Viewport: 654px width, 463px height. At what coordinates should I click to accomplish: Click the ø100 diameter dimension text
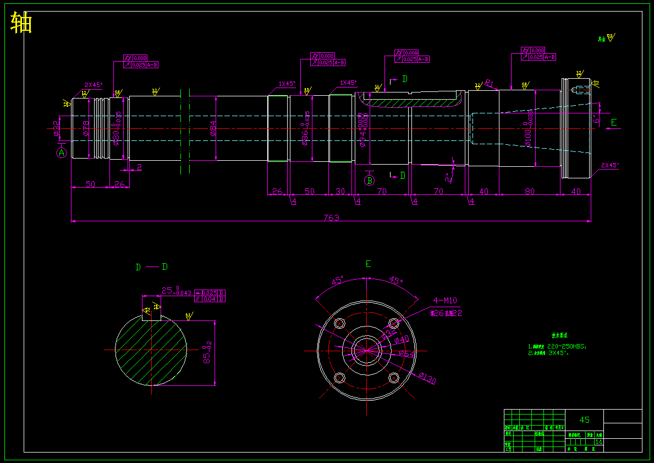click(x=529, y=129)
